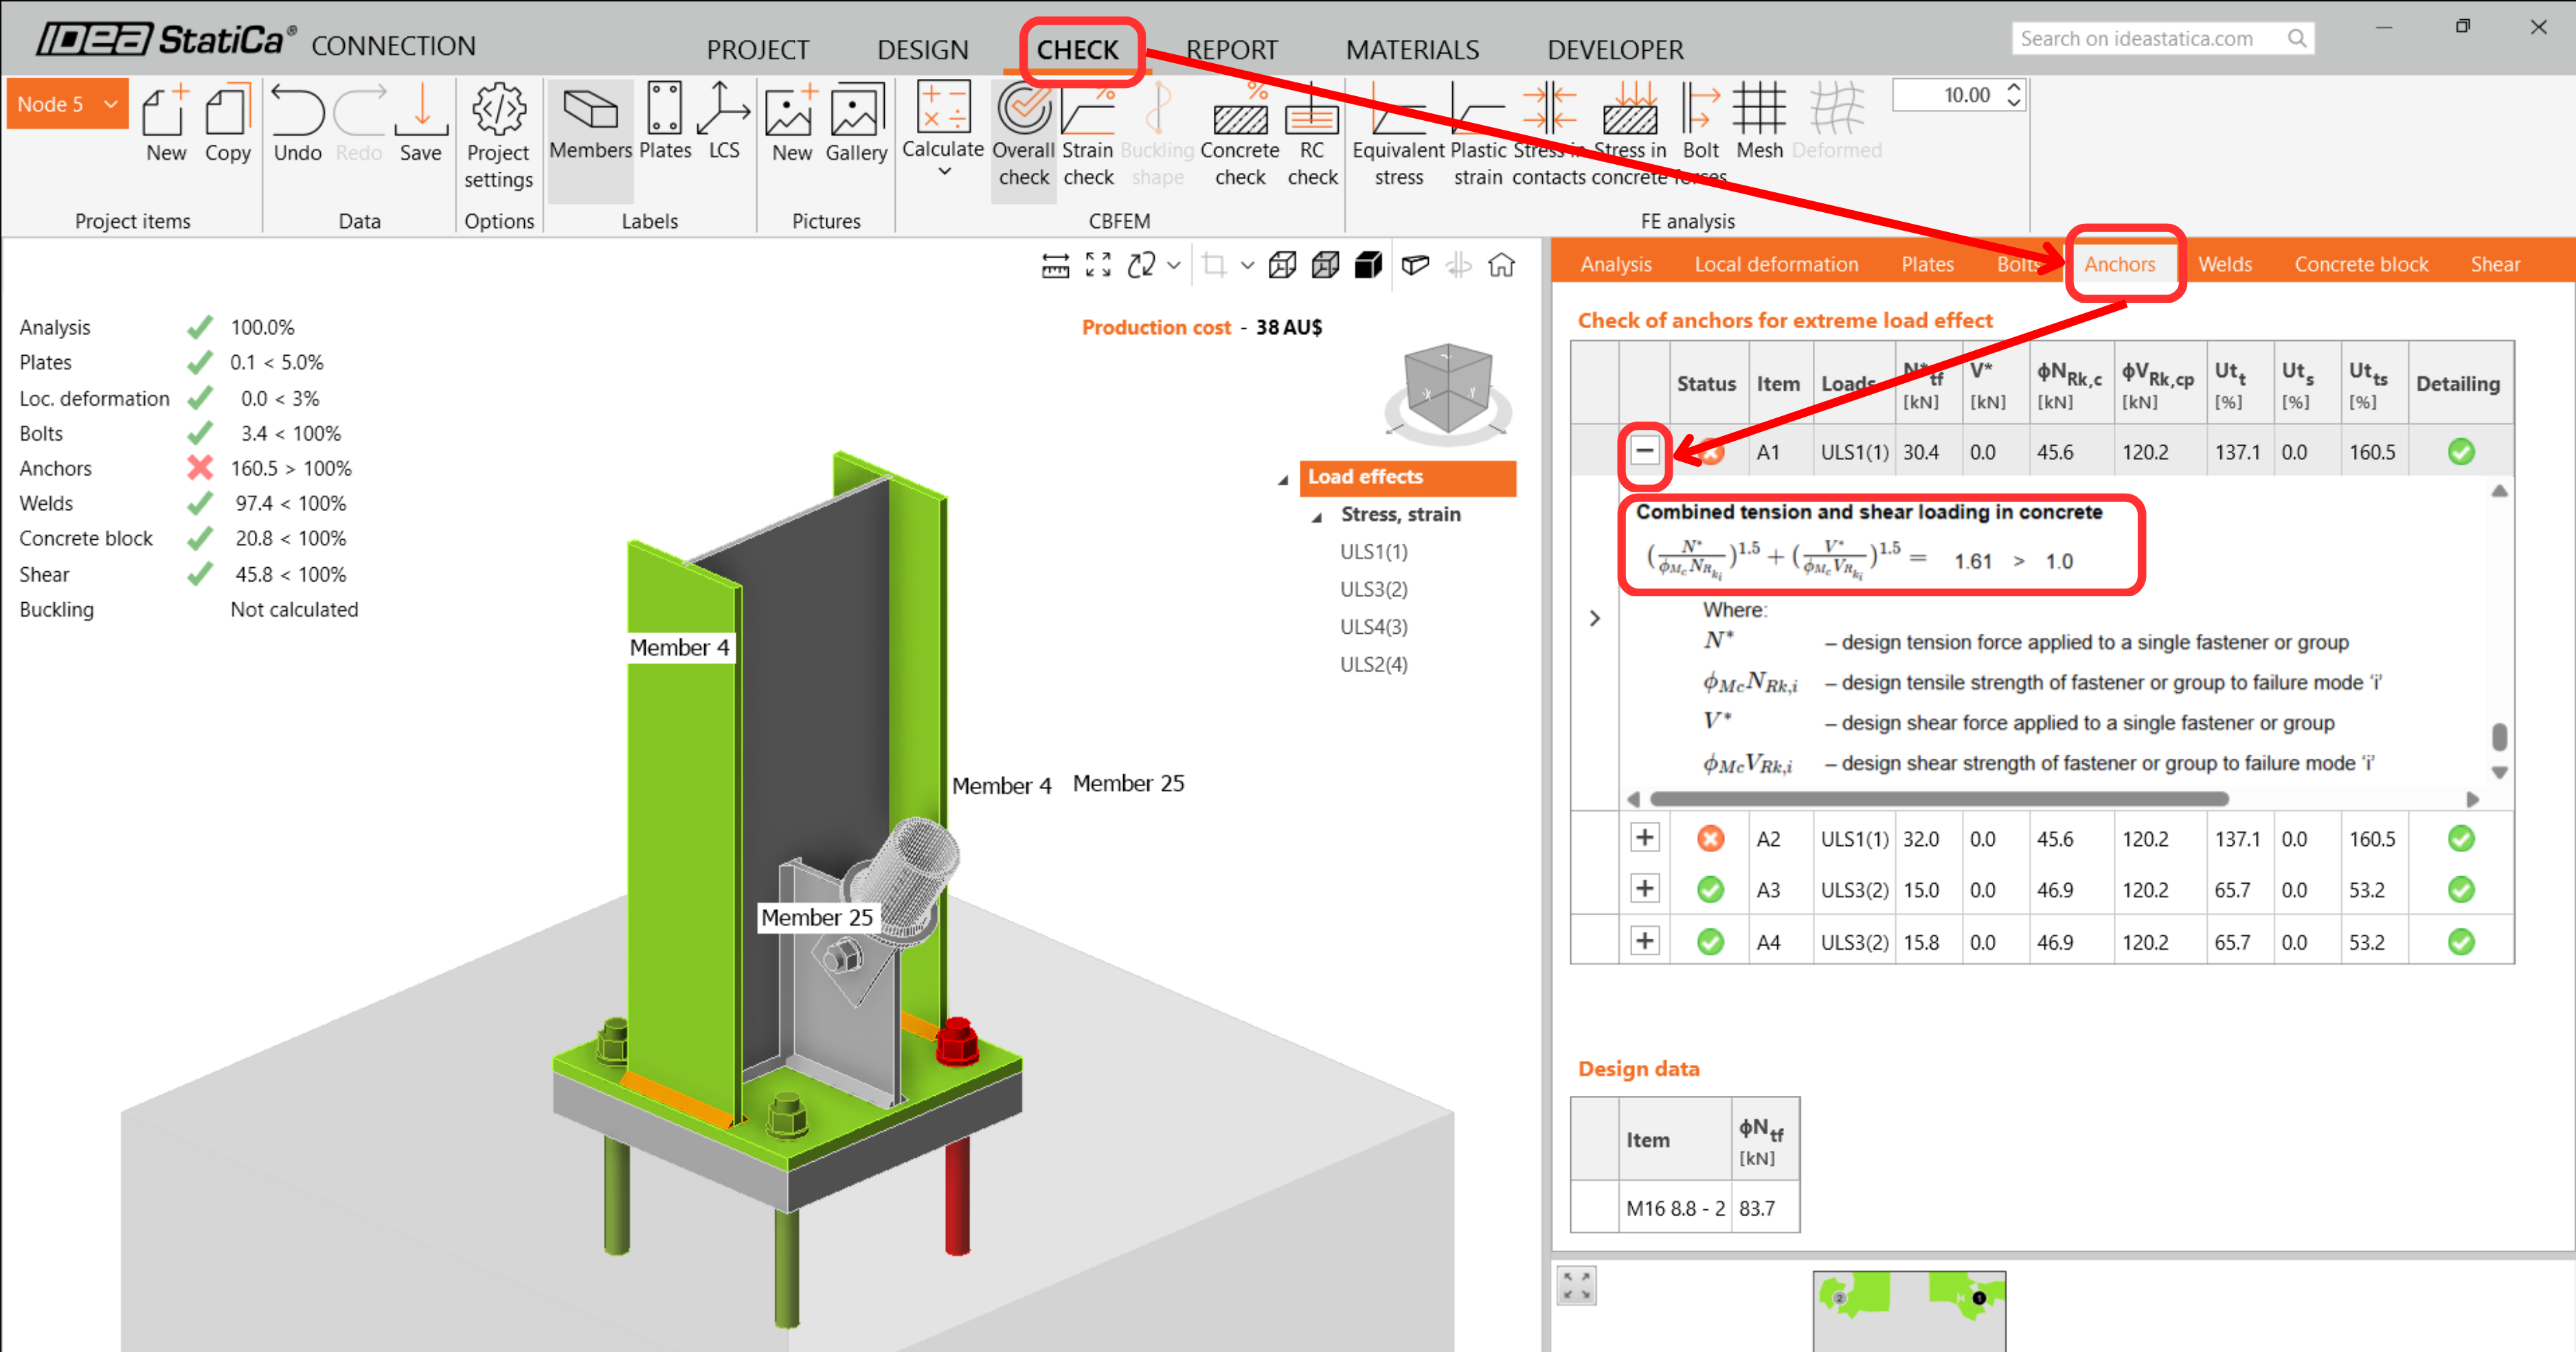Switch to the REPORT ribbon tab
The image size is (2576, 1352).
pos(1232,49)
